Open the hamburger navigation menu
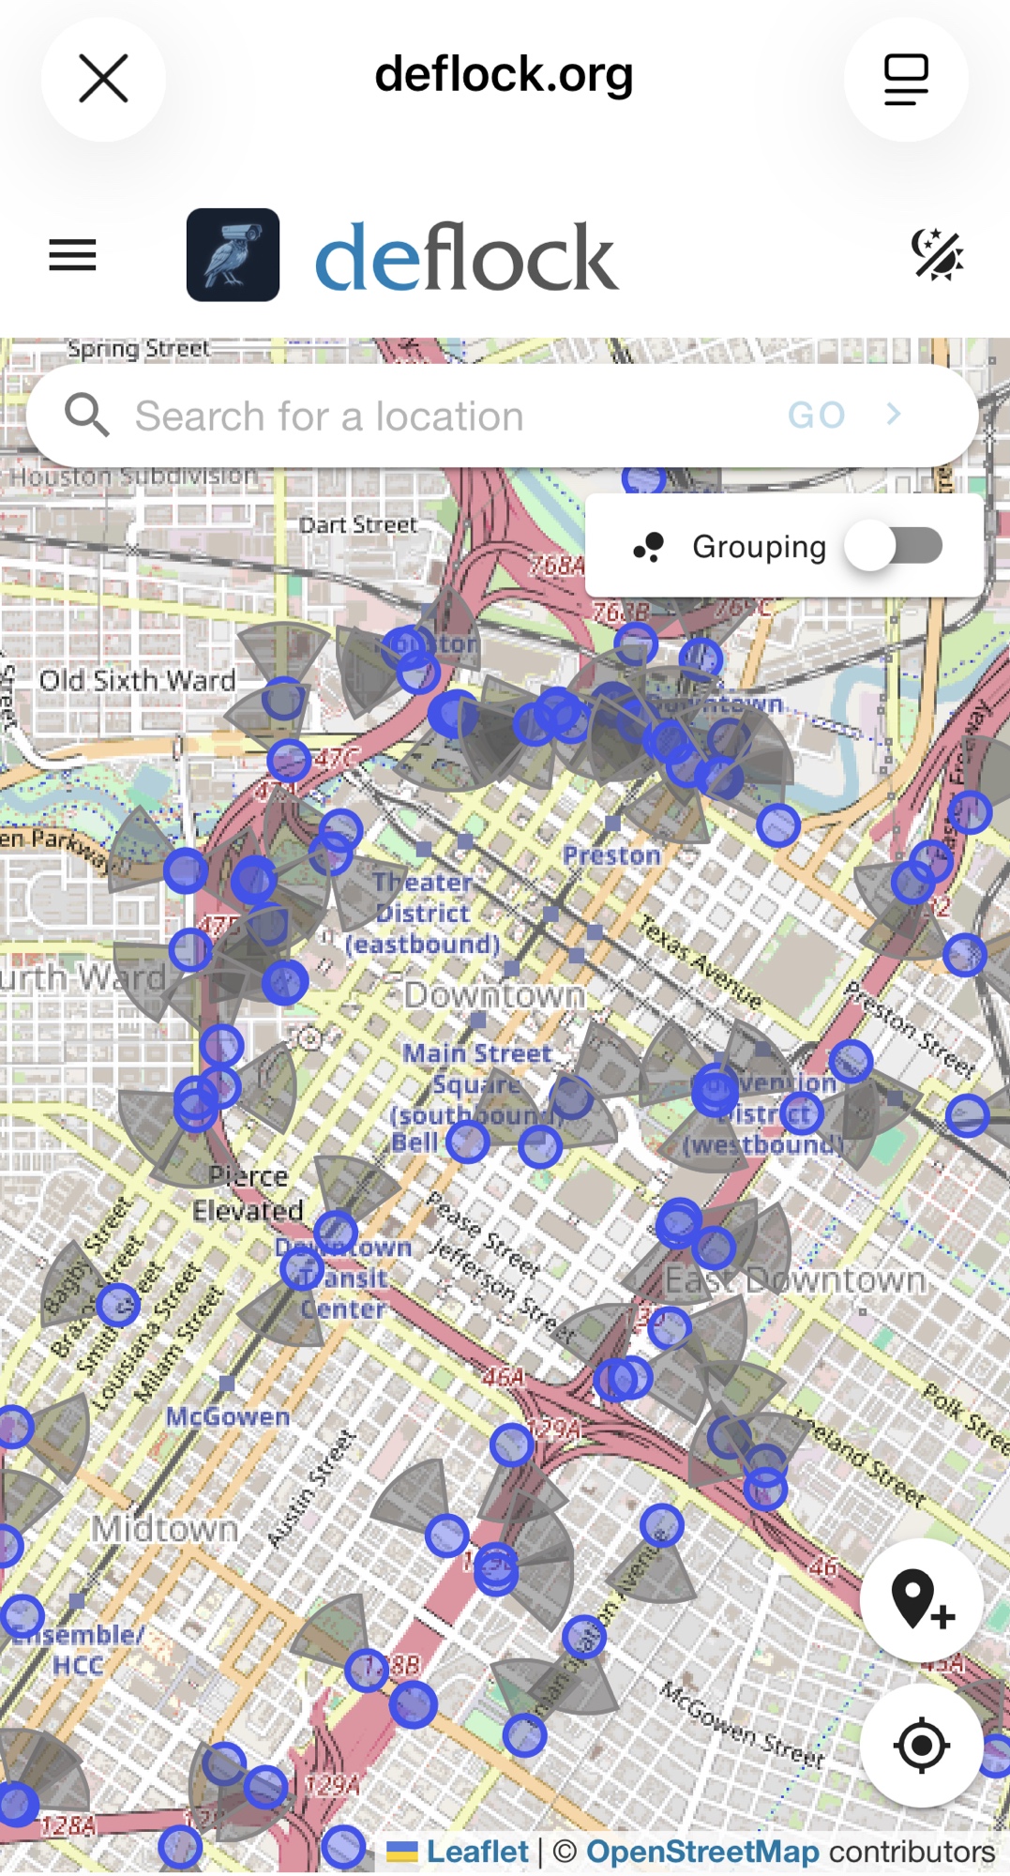 coord(72,255)
